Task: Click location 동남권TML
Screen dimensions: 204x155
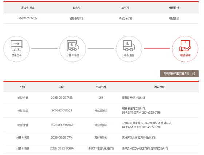Action: click(101, 138)
